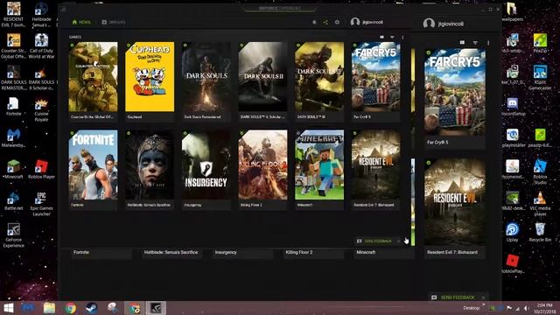560x315 pixels.
Task: Open XSplit Gamecaster desktop shortcut
Action: (540, 77)
